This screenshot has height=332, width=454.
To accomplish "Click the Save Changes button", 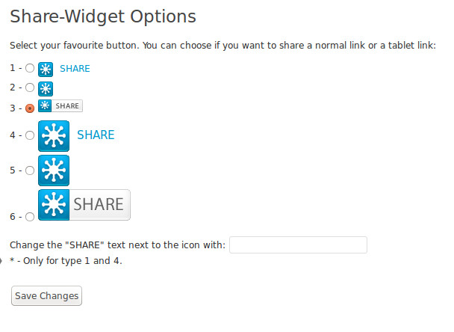I will (46, 296).
